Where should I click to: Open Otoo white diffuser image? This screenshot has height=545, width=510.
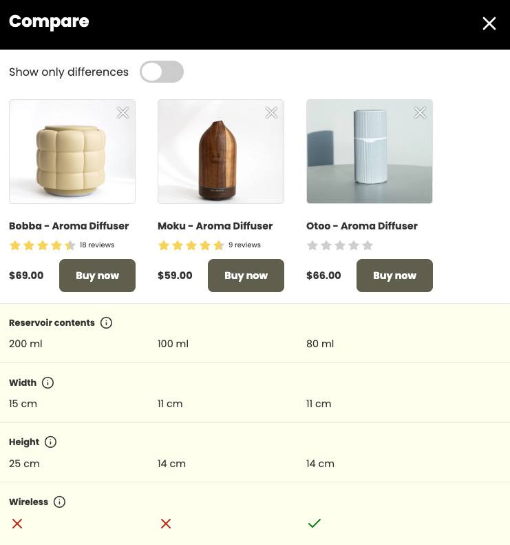point(370,152)
